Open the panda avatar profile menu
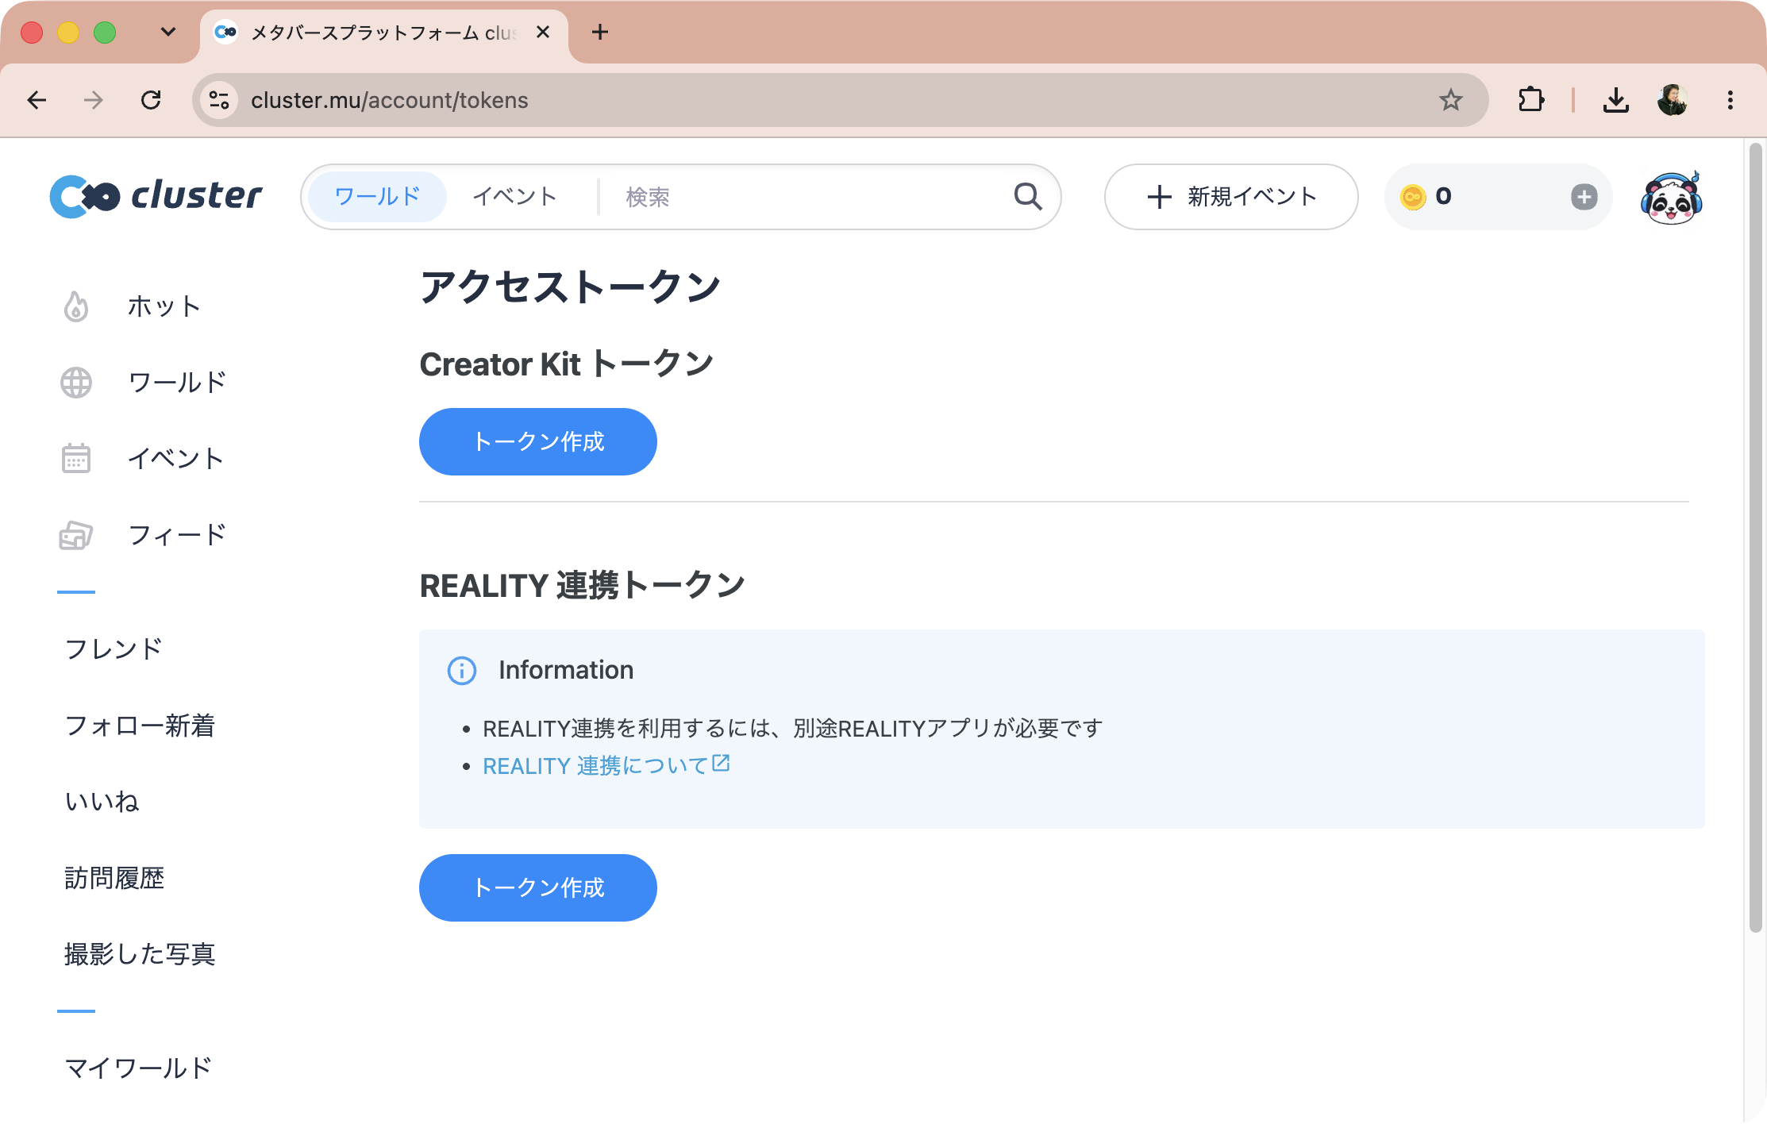1767x1124 pixels. (x=1671, y=197)
